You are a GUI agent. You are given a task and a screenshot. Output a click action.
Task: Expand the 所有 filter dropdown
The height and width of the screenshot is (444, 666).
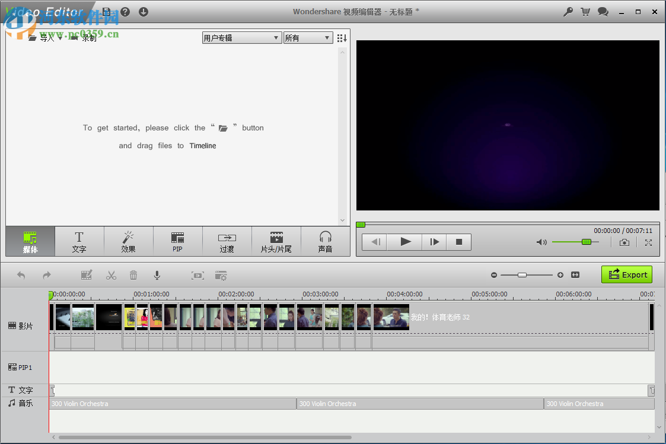click(308, 37)
